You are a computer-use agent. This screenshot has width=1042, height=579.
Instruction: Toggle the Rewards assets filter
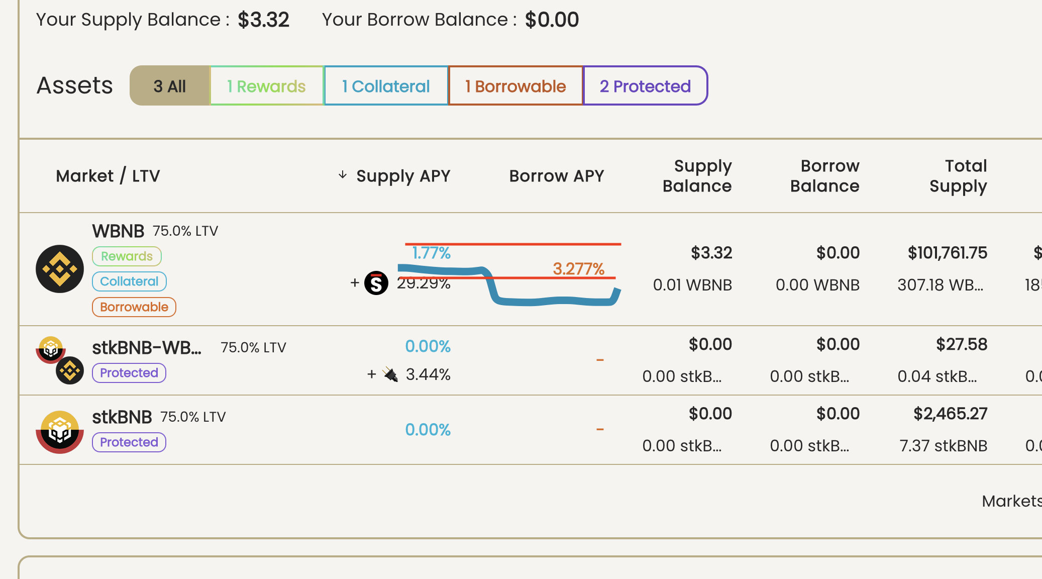click(x=266, y=85)
